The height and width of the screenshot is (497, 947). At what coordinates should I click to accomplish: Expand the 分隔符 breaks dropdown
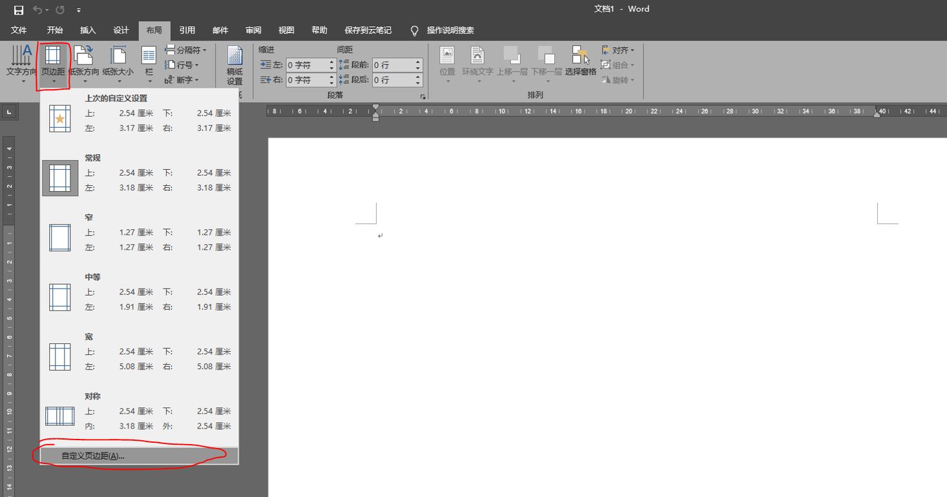click(x=186, y=50)
